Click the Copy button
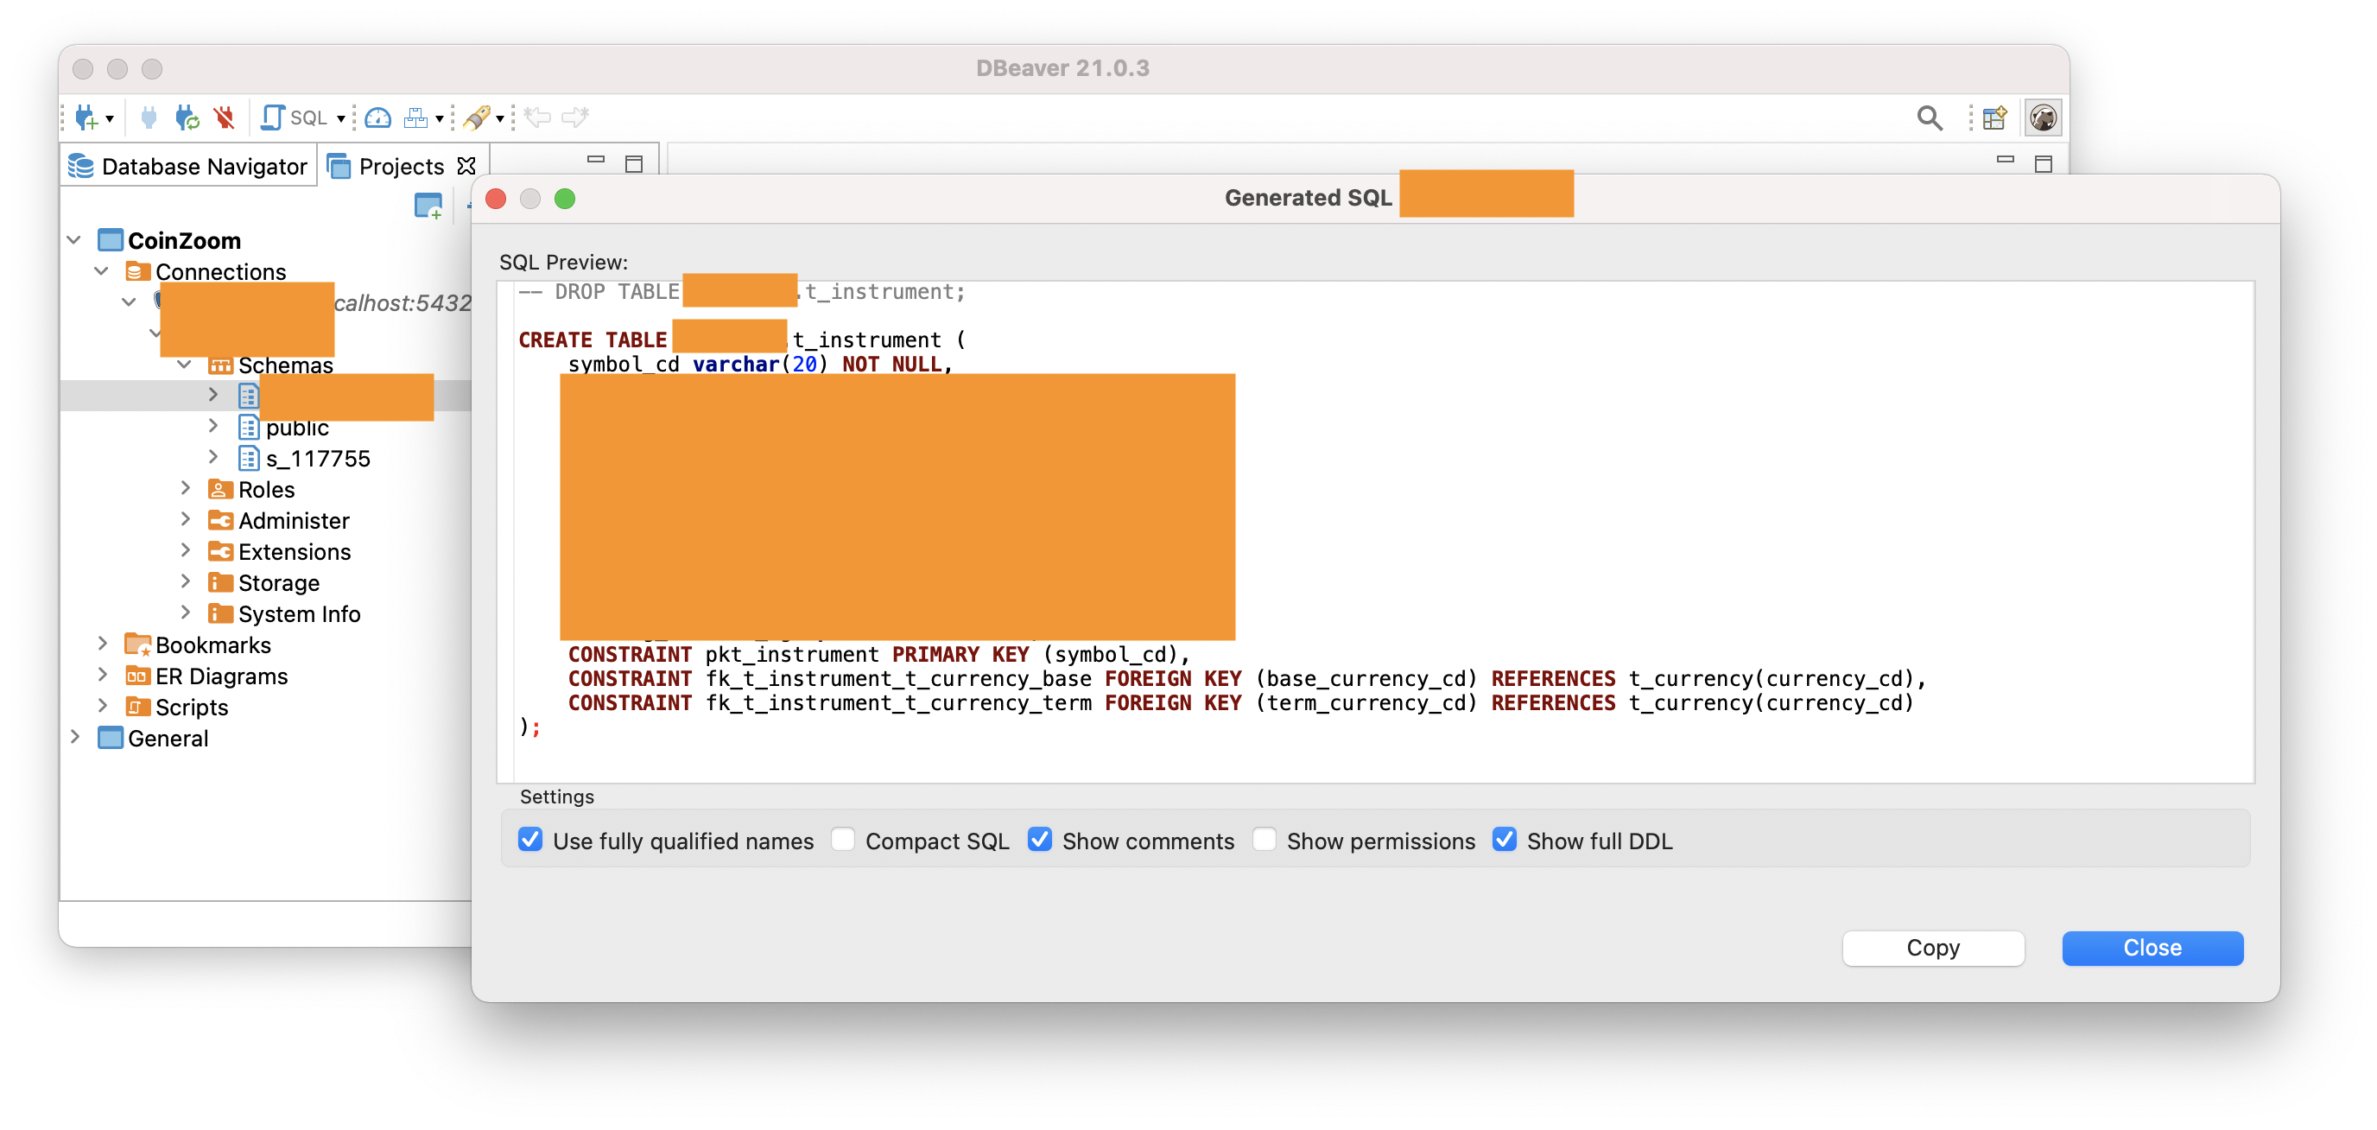This screenshot has width=2377, height=1130. coord(1933,947)
